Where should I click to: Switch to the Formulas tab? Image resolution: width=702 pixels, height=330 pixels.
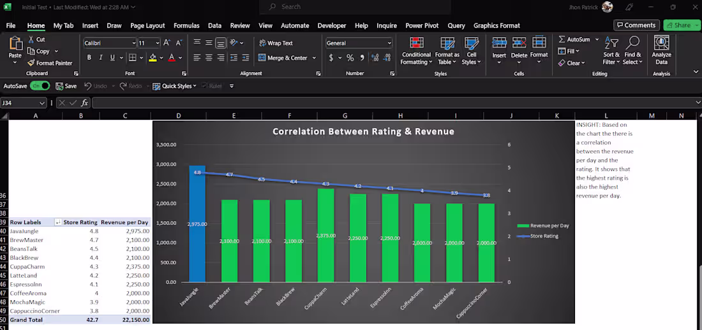click(x=187, y=25)
